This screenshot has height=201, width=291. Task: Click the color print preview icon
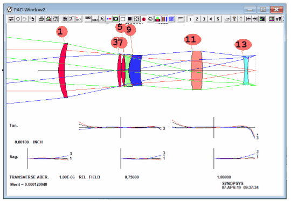click(48, 19)
